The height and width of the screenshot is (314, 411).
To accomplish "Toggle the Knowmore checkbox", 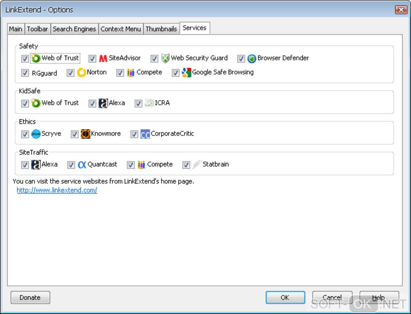I will pos(75,134).
